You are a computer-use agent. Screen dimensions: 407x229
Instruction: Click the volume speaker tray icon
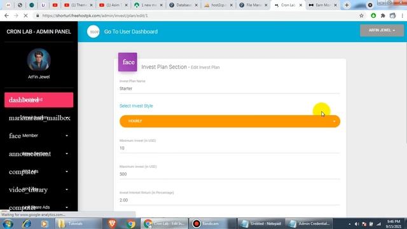click(357, 224)
